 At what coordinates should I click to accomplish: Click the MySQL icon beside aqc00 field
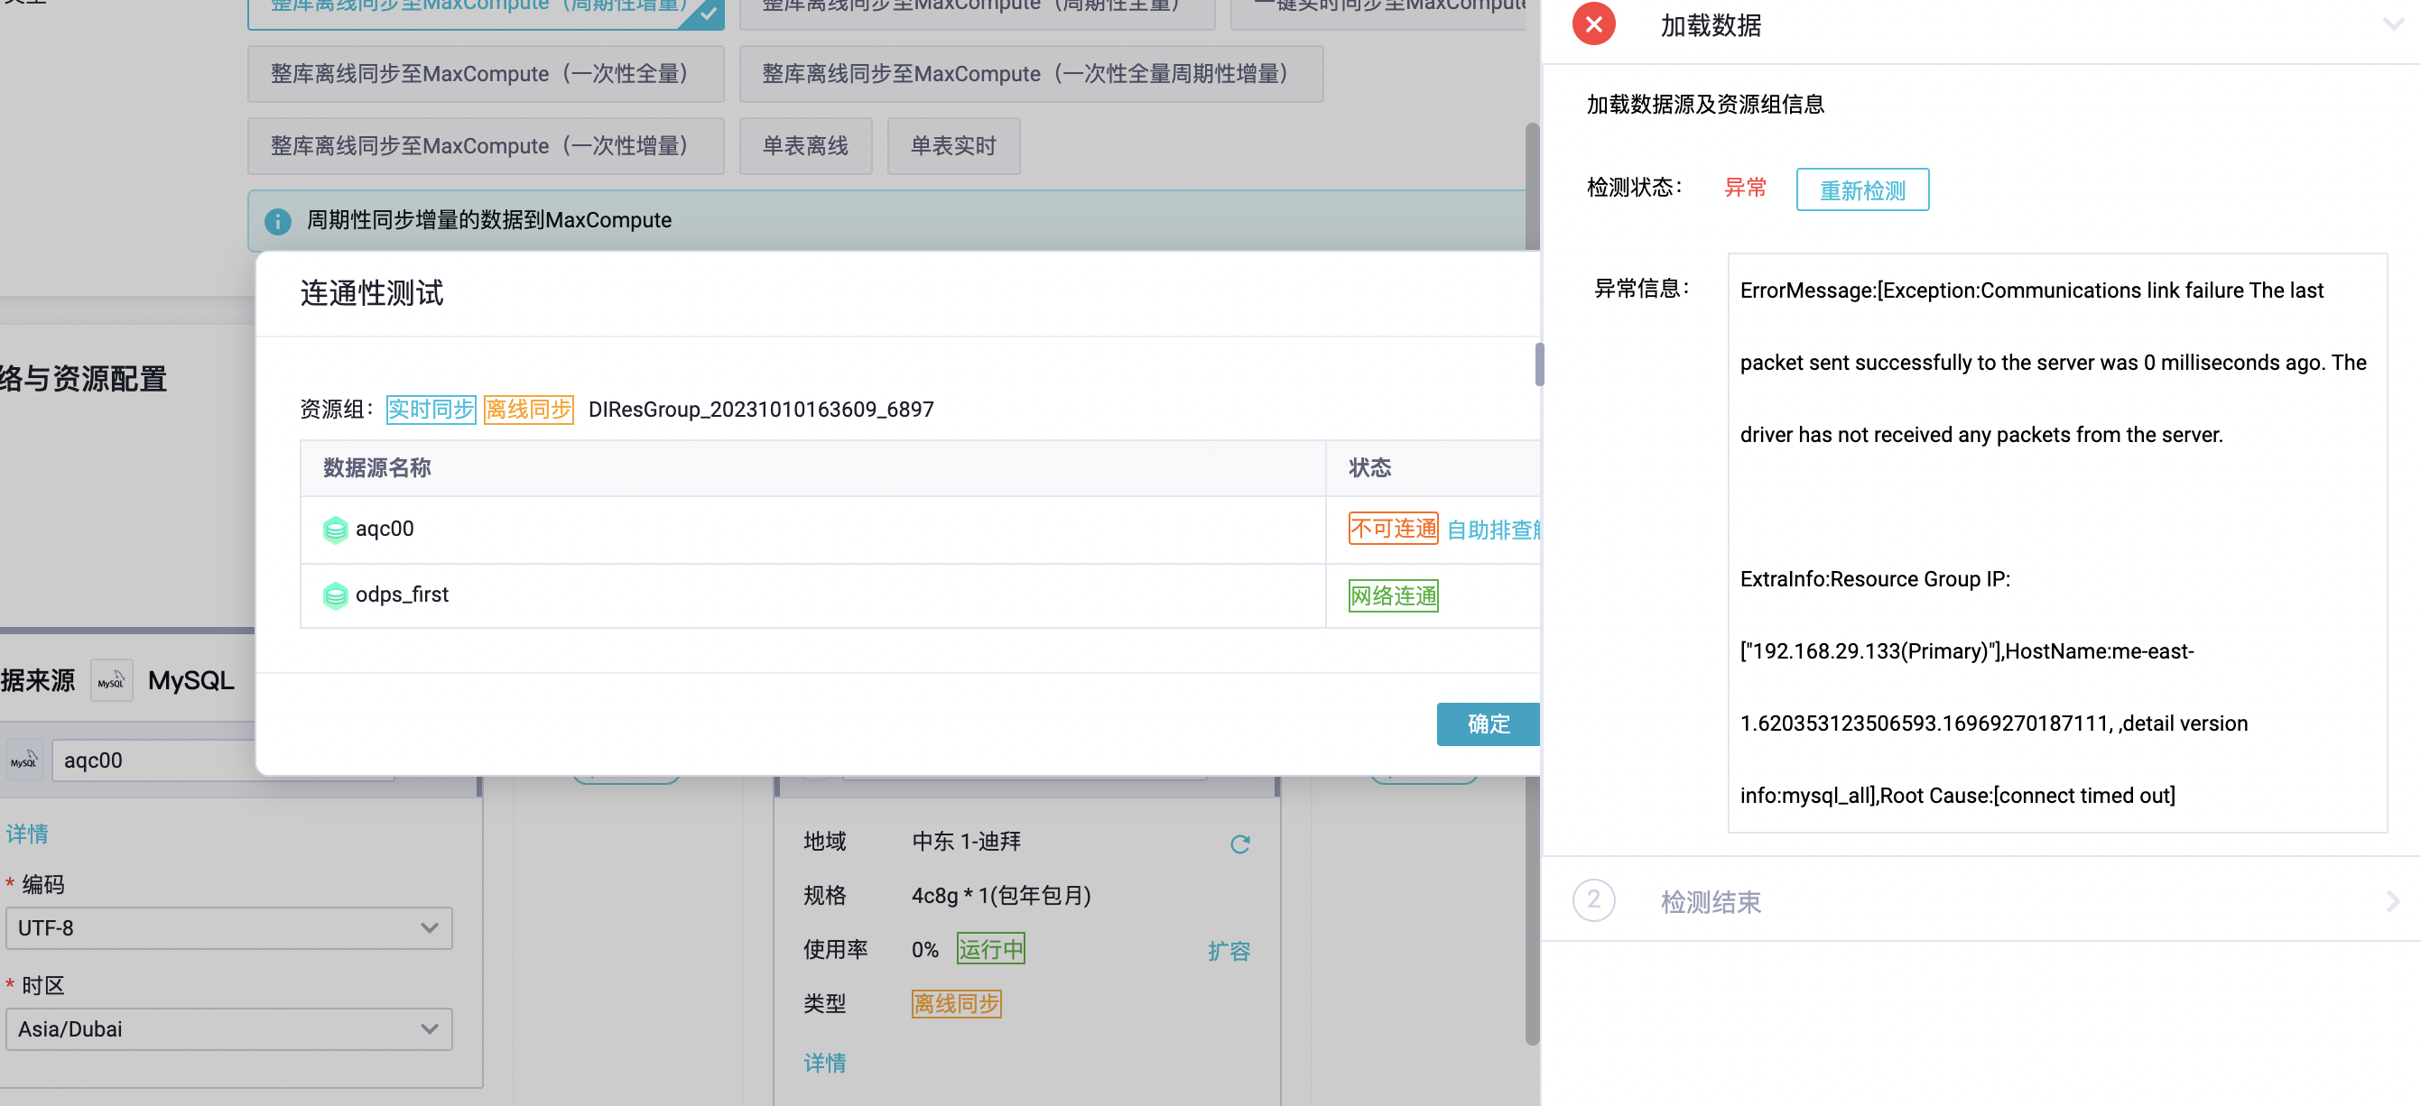tap(24, 760)
